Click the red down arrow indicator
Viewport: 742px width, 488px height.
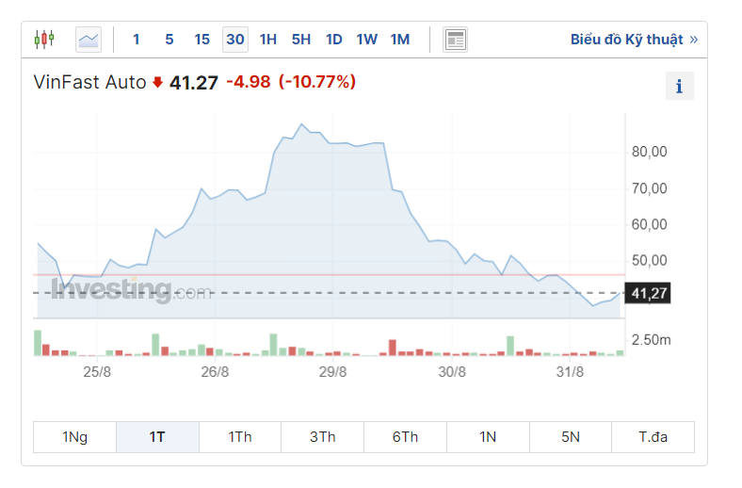coord(157,83)
